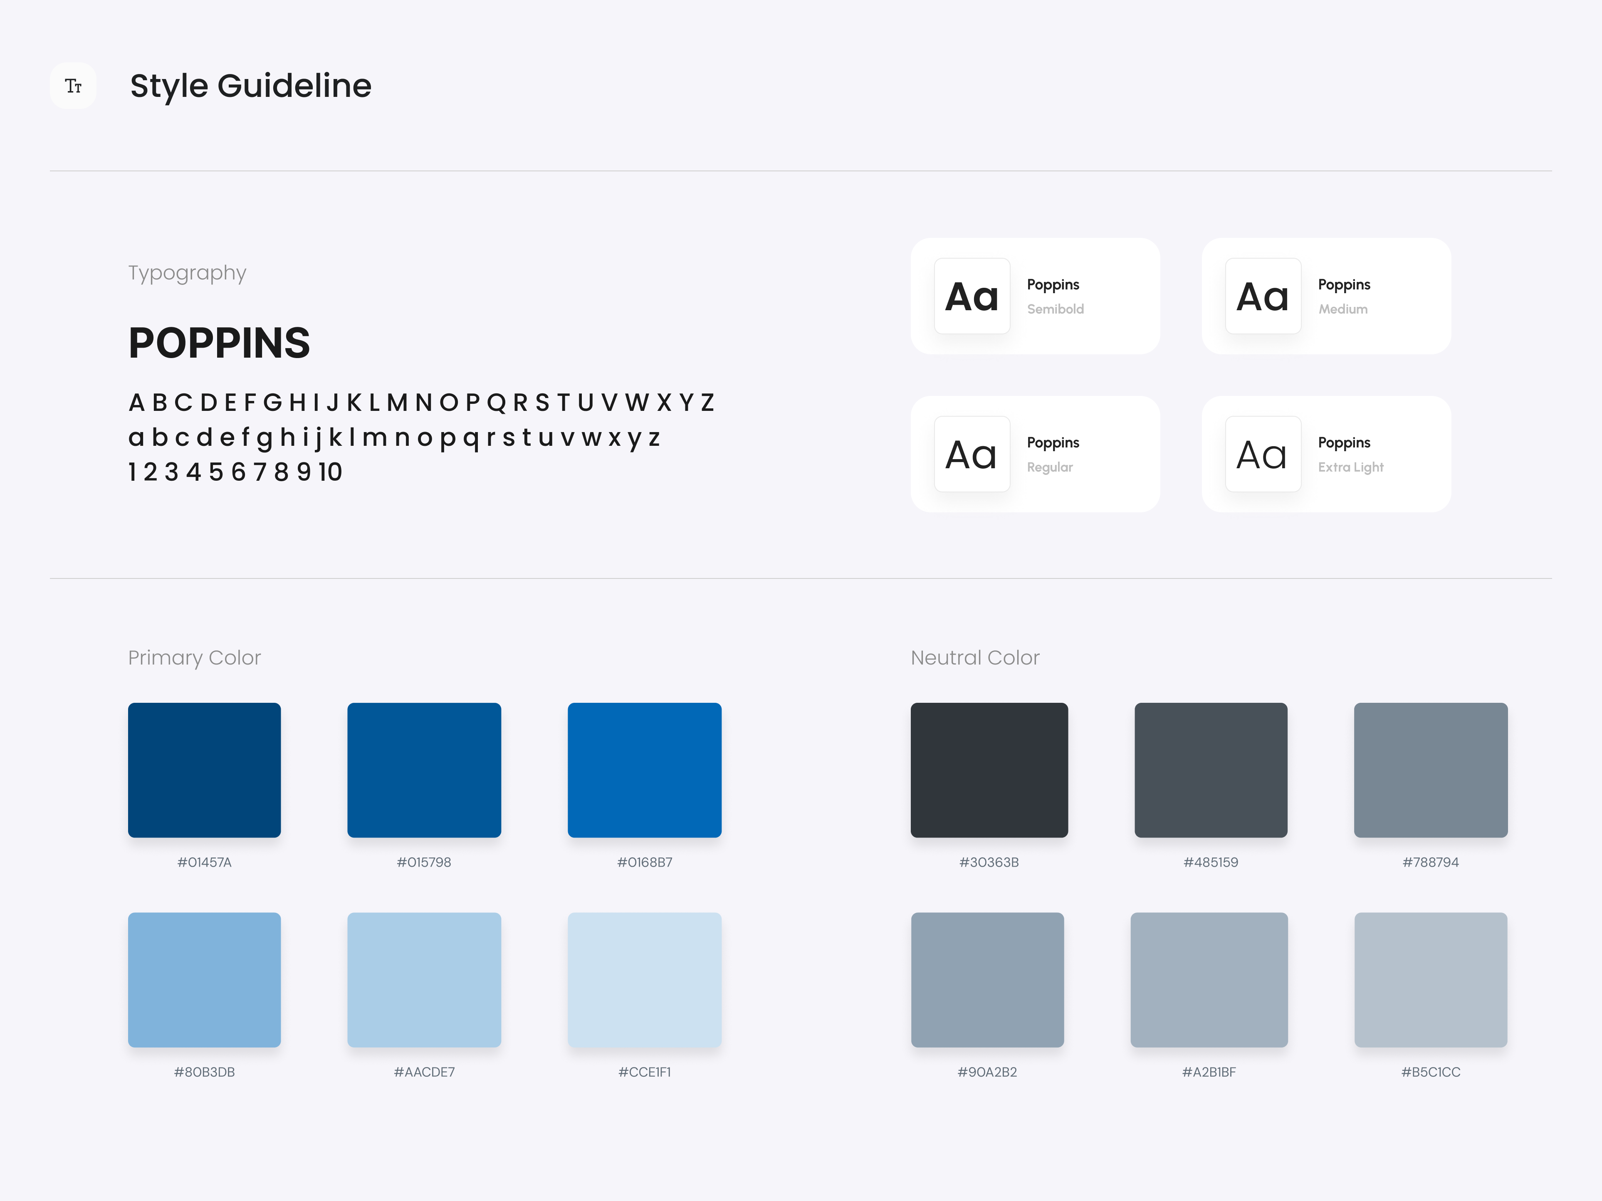Pick the #485159 dark gray swatch
This screenshot has height=1201, width=1602.
click(x=1211, y=770)
